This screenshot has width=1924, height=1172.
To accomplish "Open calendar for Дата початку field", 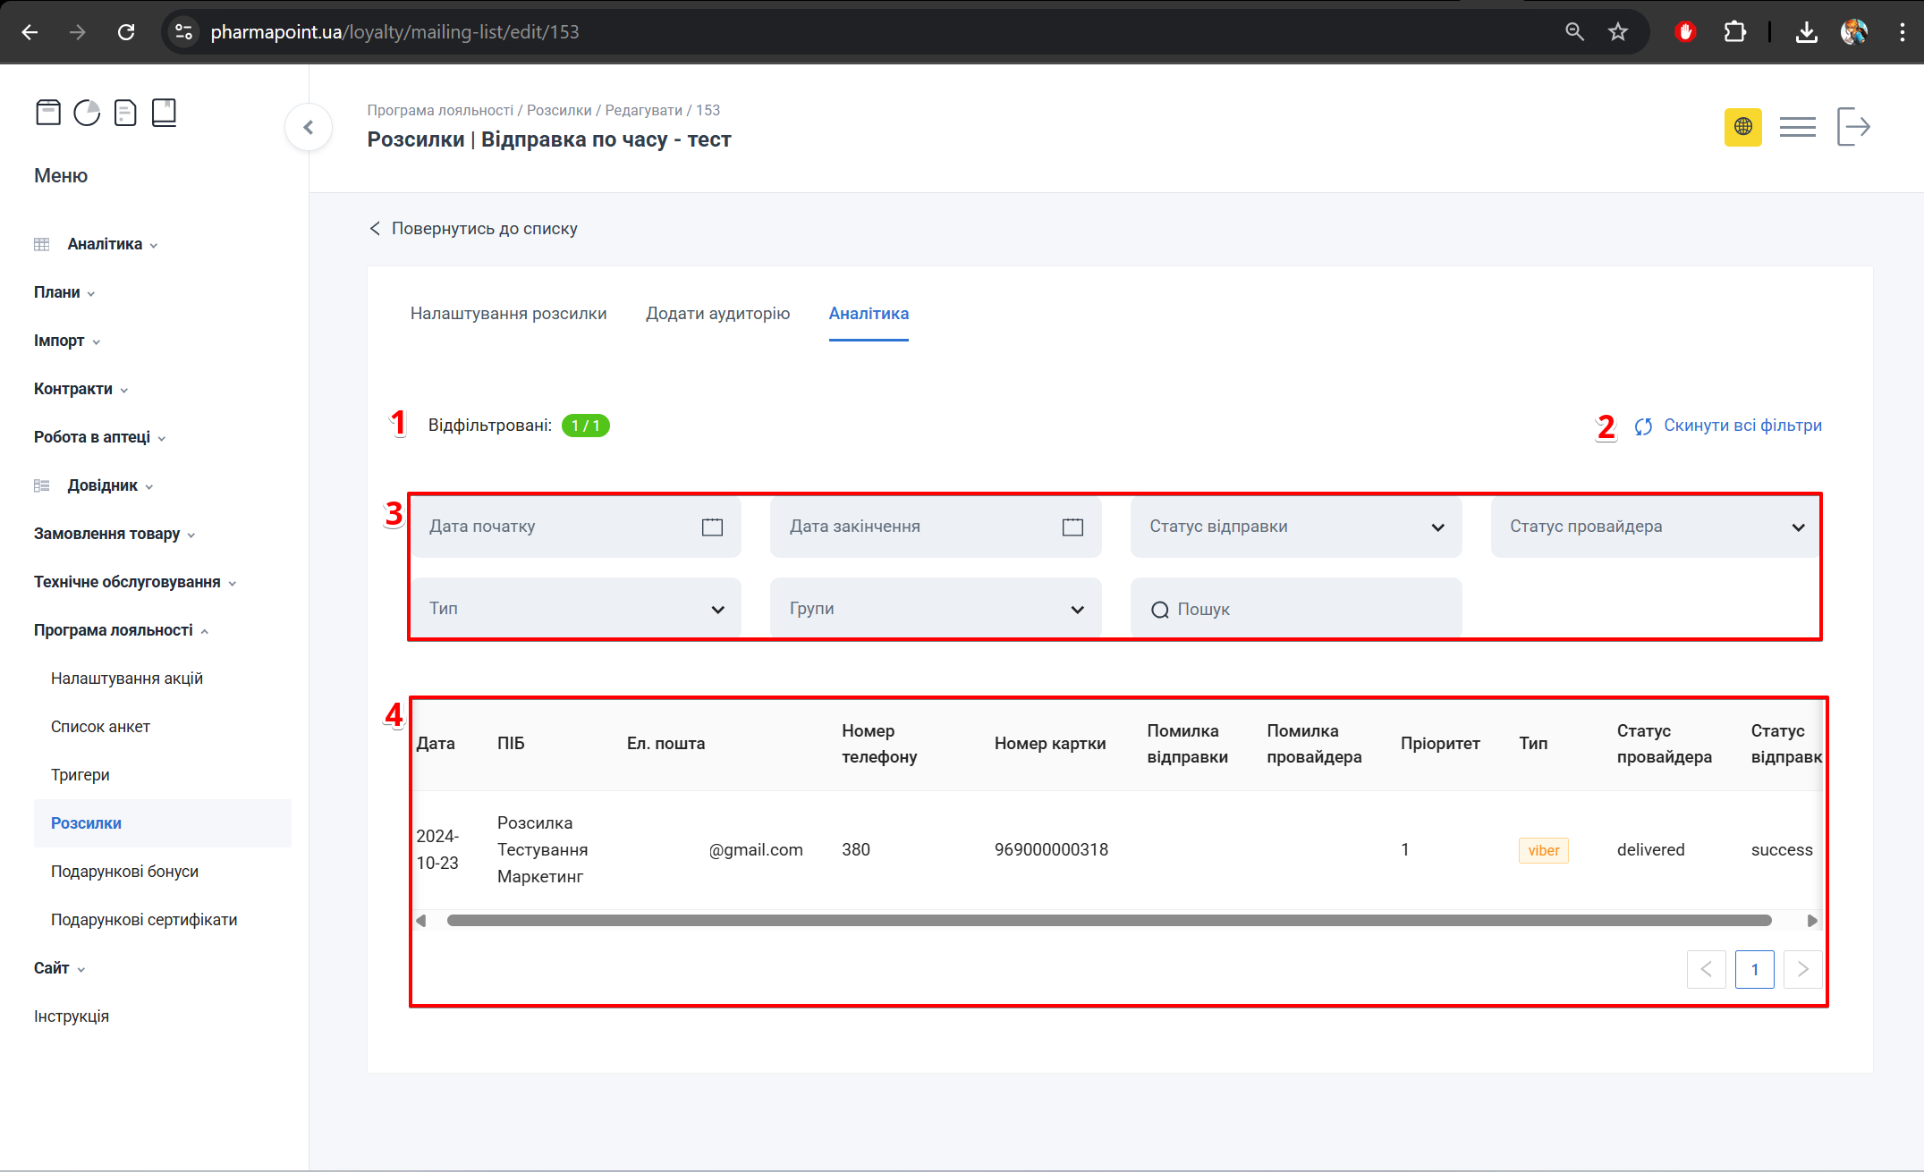I will (712, 527).
